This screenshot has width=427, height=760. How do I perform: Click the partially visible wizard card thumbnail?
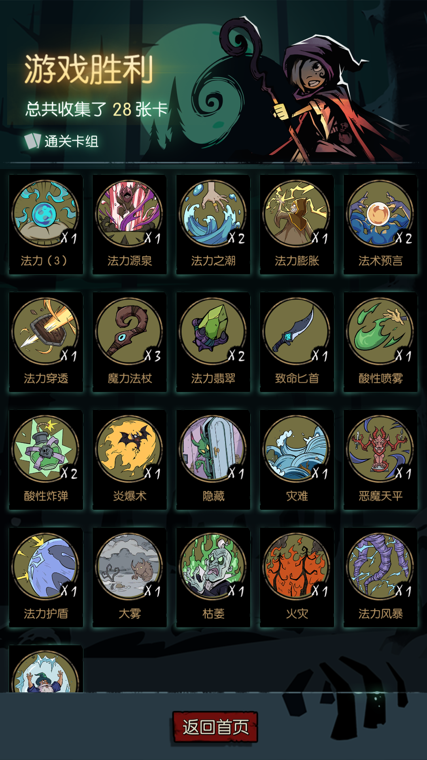point(46,669)
